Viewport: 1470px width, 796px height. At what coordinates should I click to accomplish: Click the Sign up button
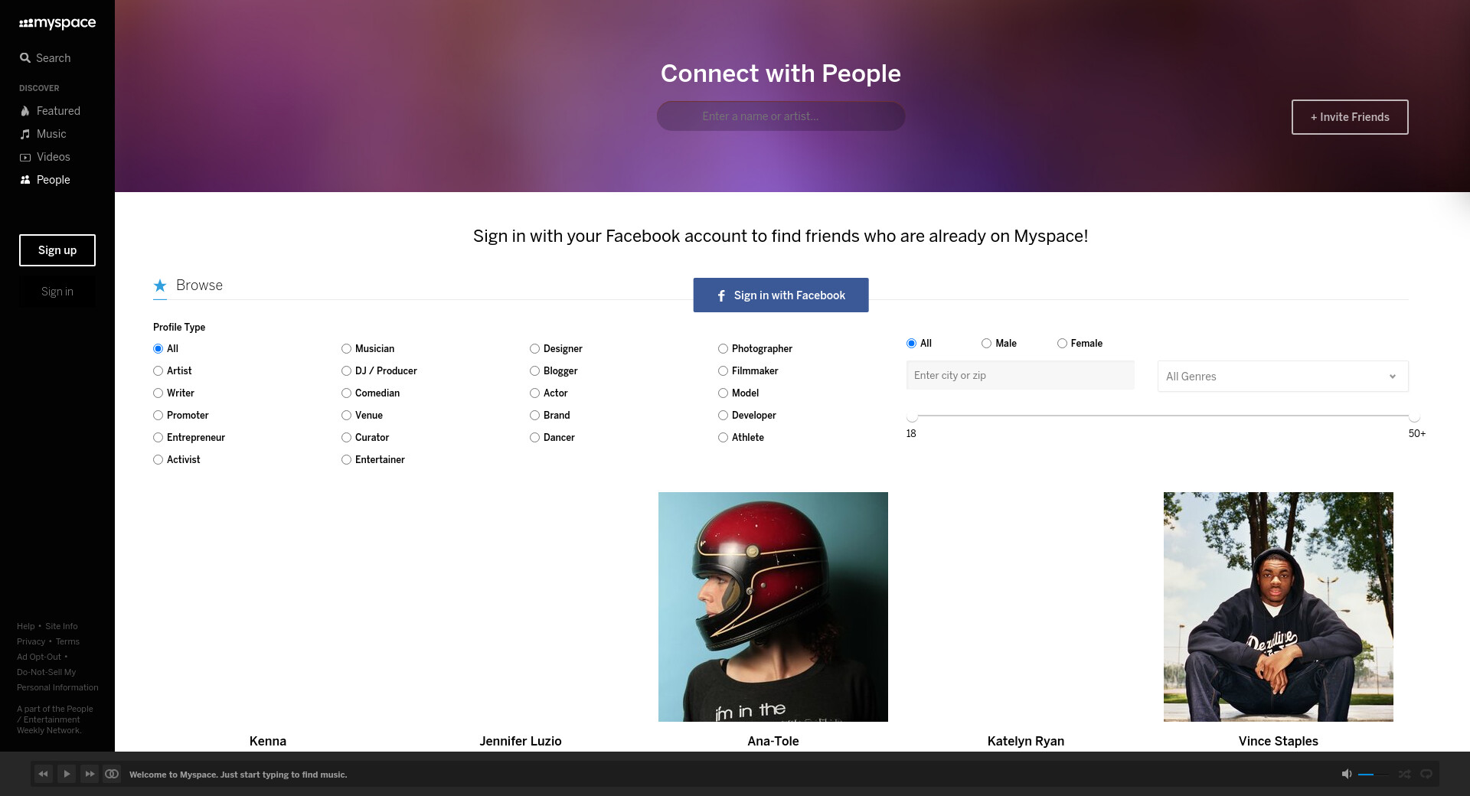pos(57,250)
